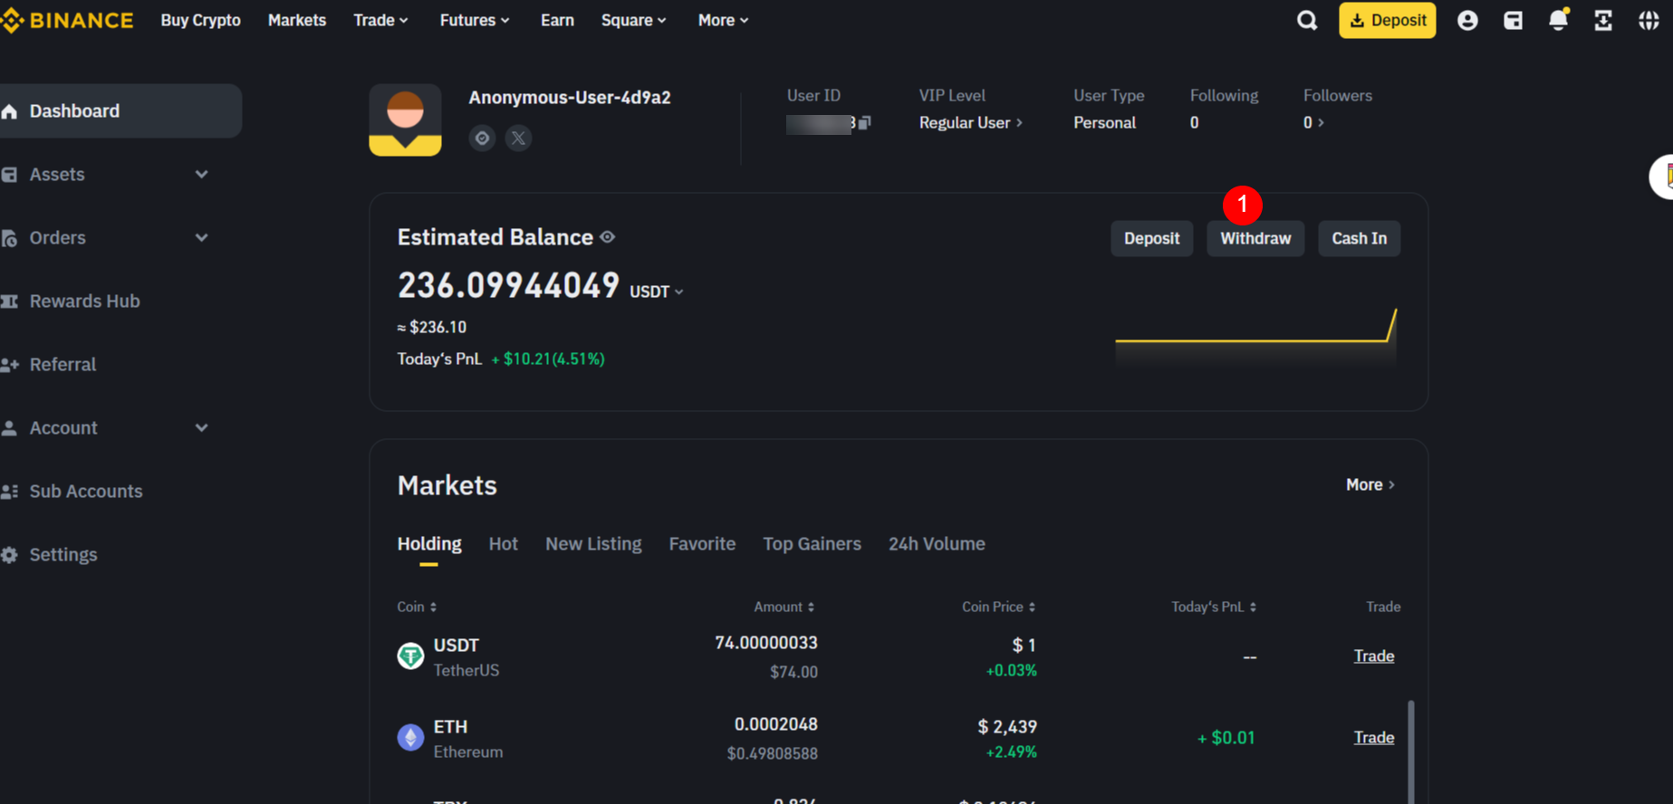Sort holdings by Coin Price column

pos(999,607)
